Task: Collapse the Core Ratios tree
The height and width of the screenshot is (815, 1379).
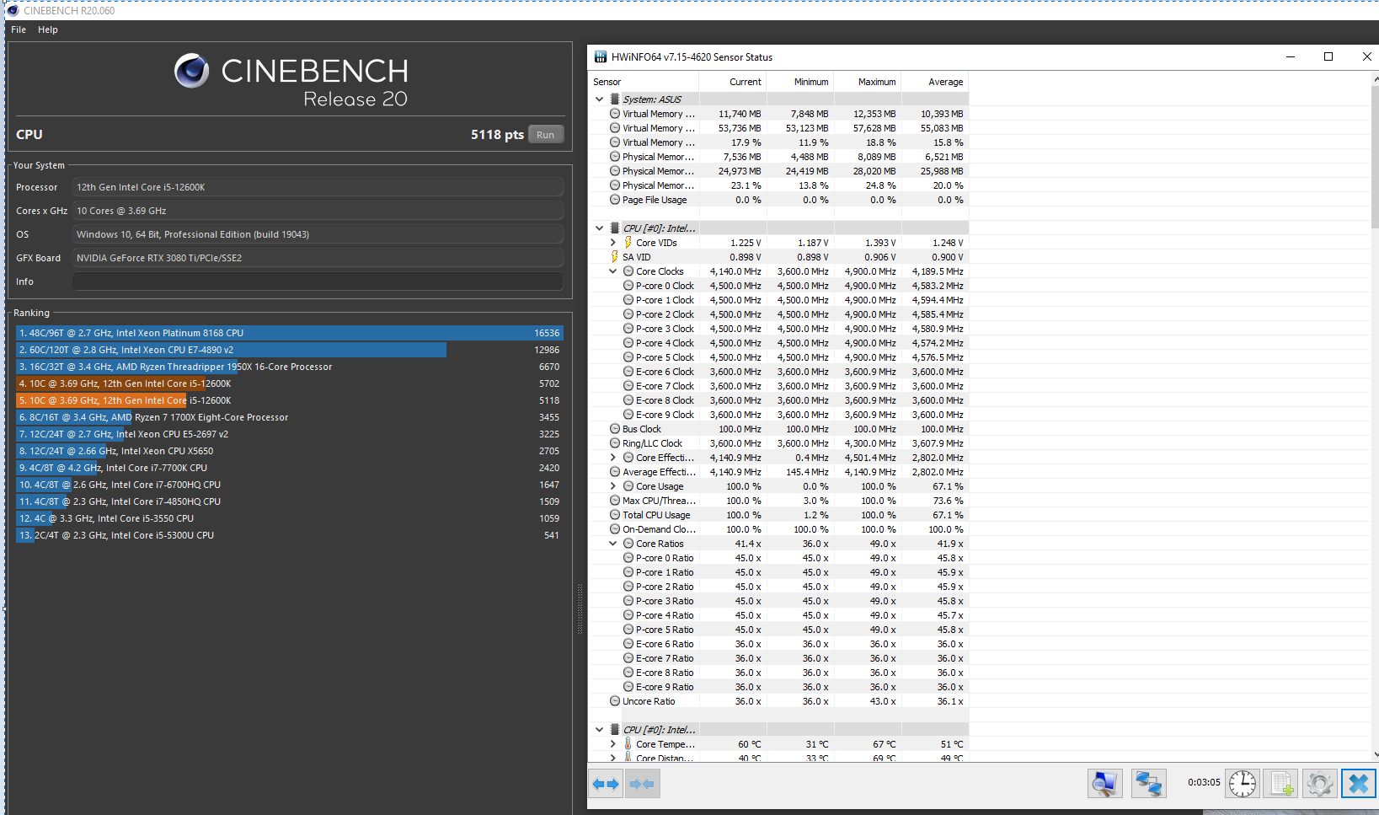Action: tap(613, 544)
